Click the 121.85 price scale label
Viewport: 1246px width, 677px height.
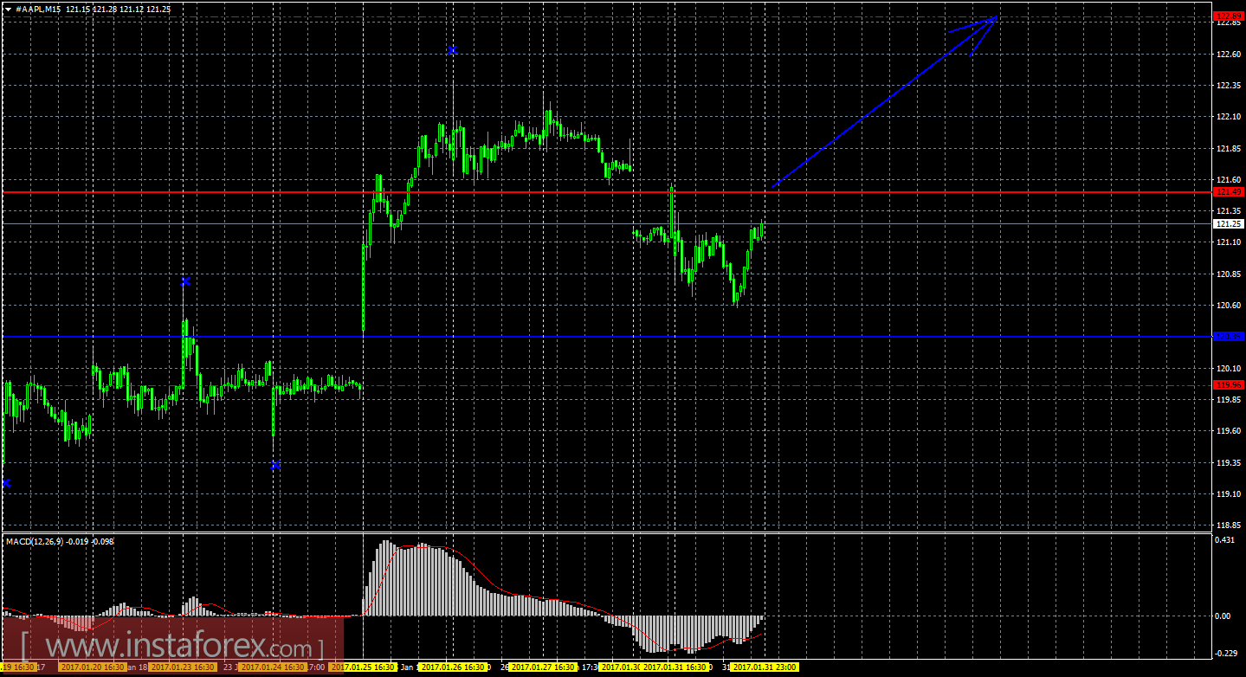(x=1227, y=149)
